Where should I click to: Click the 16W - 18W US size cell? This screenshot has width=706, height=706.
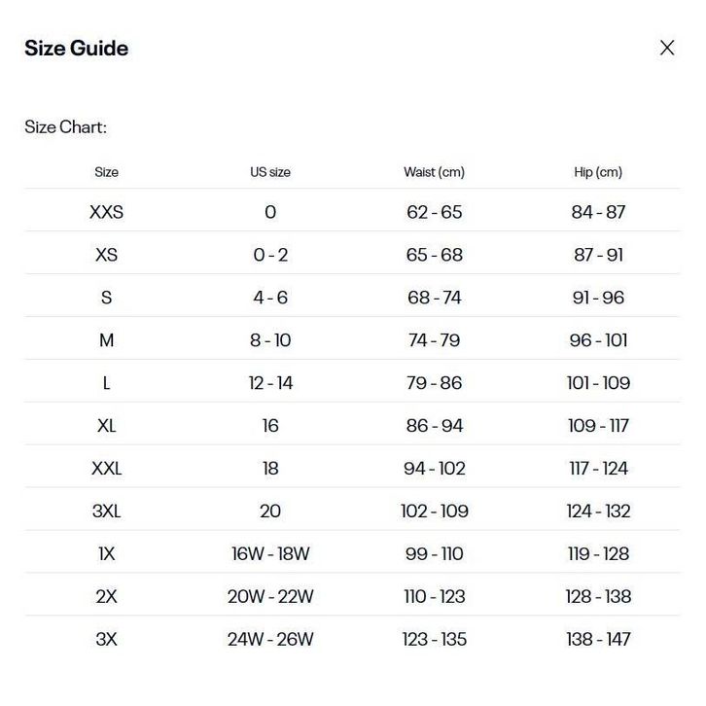point(270,554)
